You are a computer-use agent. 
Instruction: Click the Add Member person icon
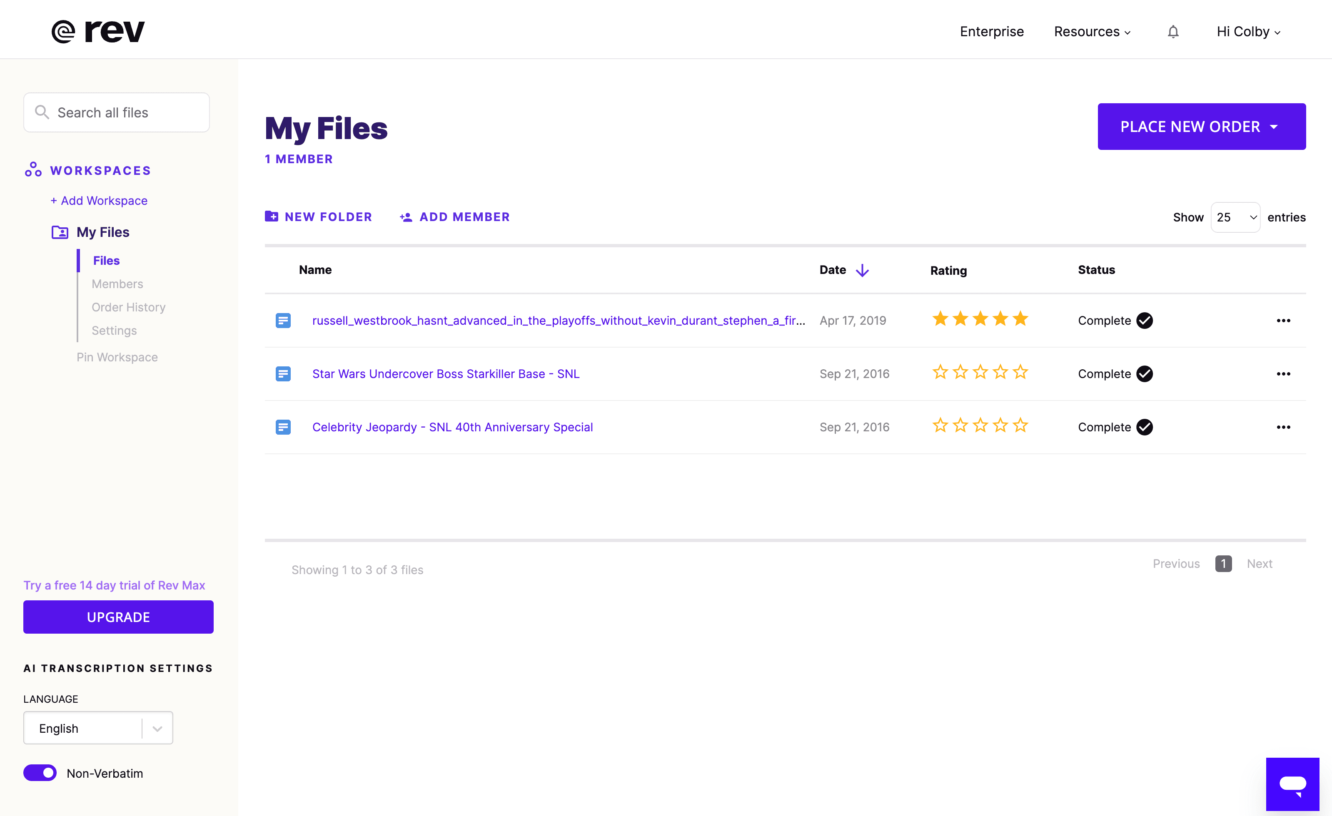point(406,217)
